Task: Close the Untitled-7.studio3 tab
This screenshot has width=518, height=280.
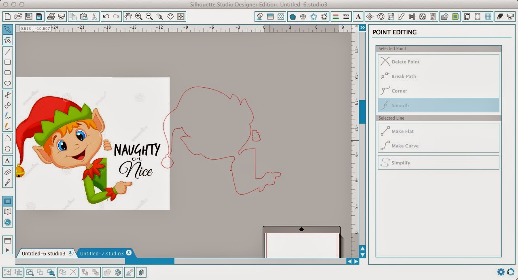Action: (x=129, y=253)
